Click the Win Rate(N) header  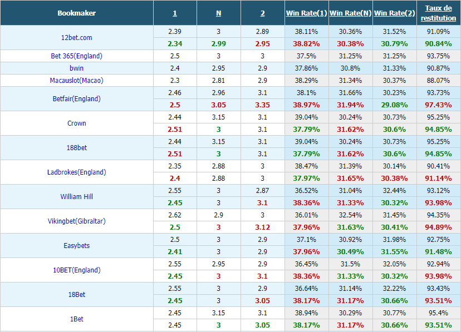pyautogui.click(x=350, y=13)
